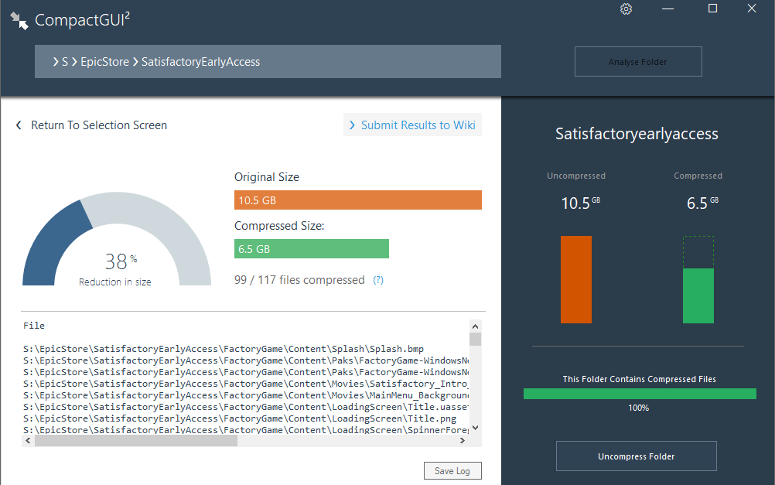775x485 pixels.
Task: Expand the EpicStore breadcrumb chevron
Action: [75, 61]
